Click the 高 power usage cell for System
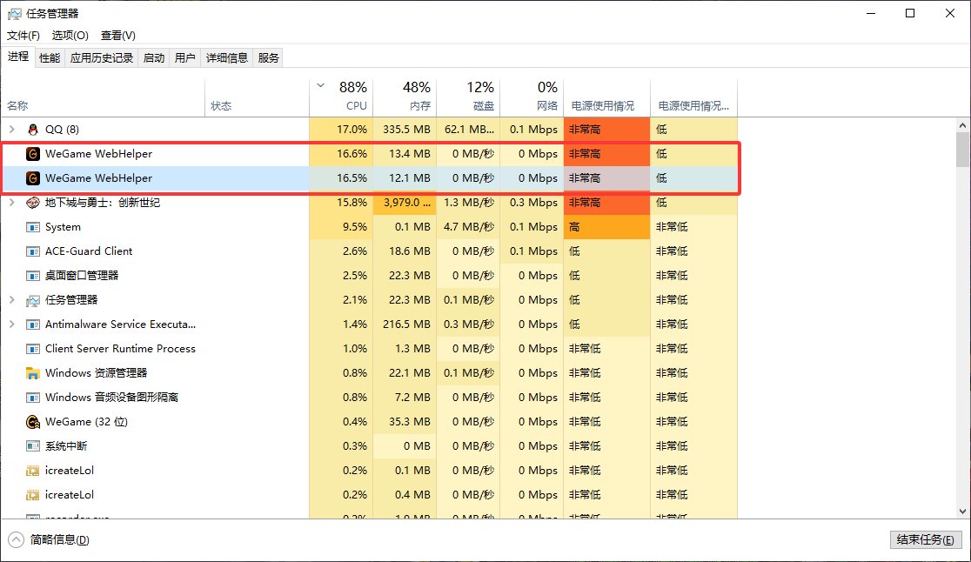The image size is (971, 562). [607, 227]
